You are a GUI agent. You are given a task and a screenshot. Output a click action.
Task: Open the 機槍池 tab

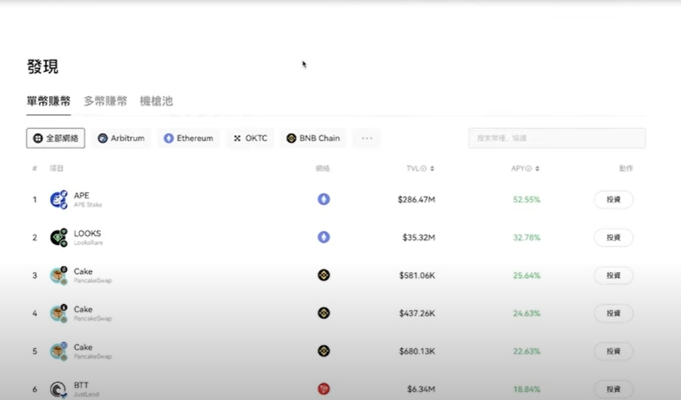pos(156,101)
